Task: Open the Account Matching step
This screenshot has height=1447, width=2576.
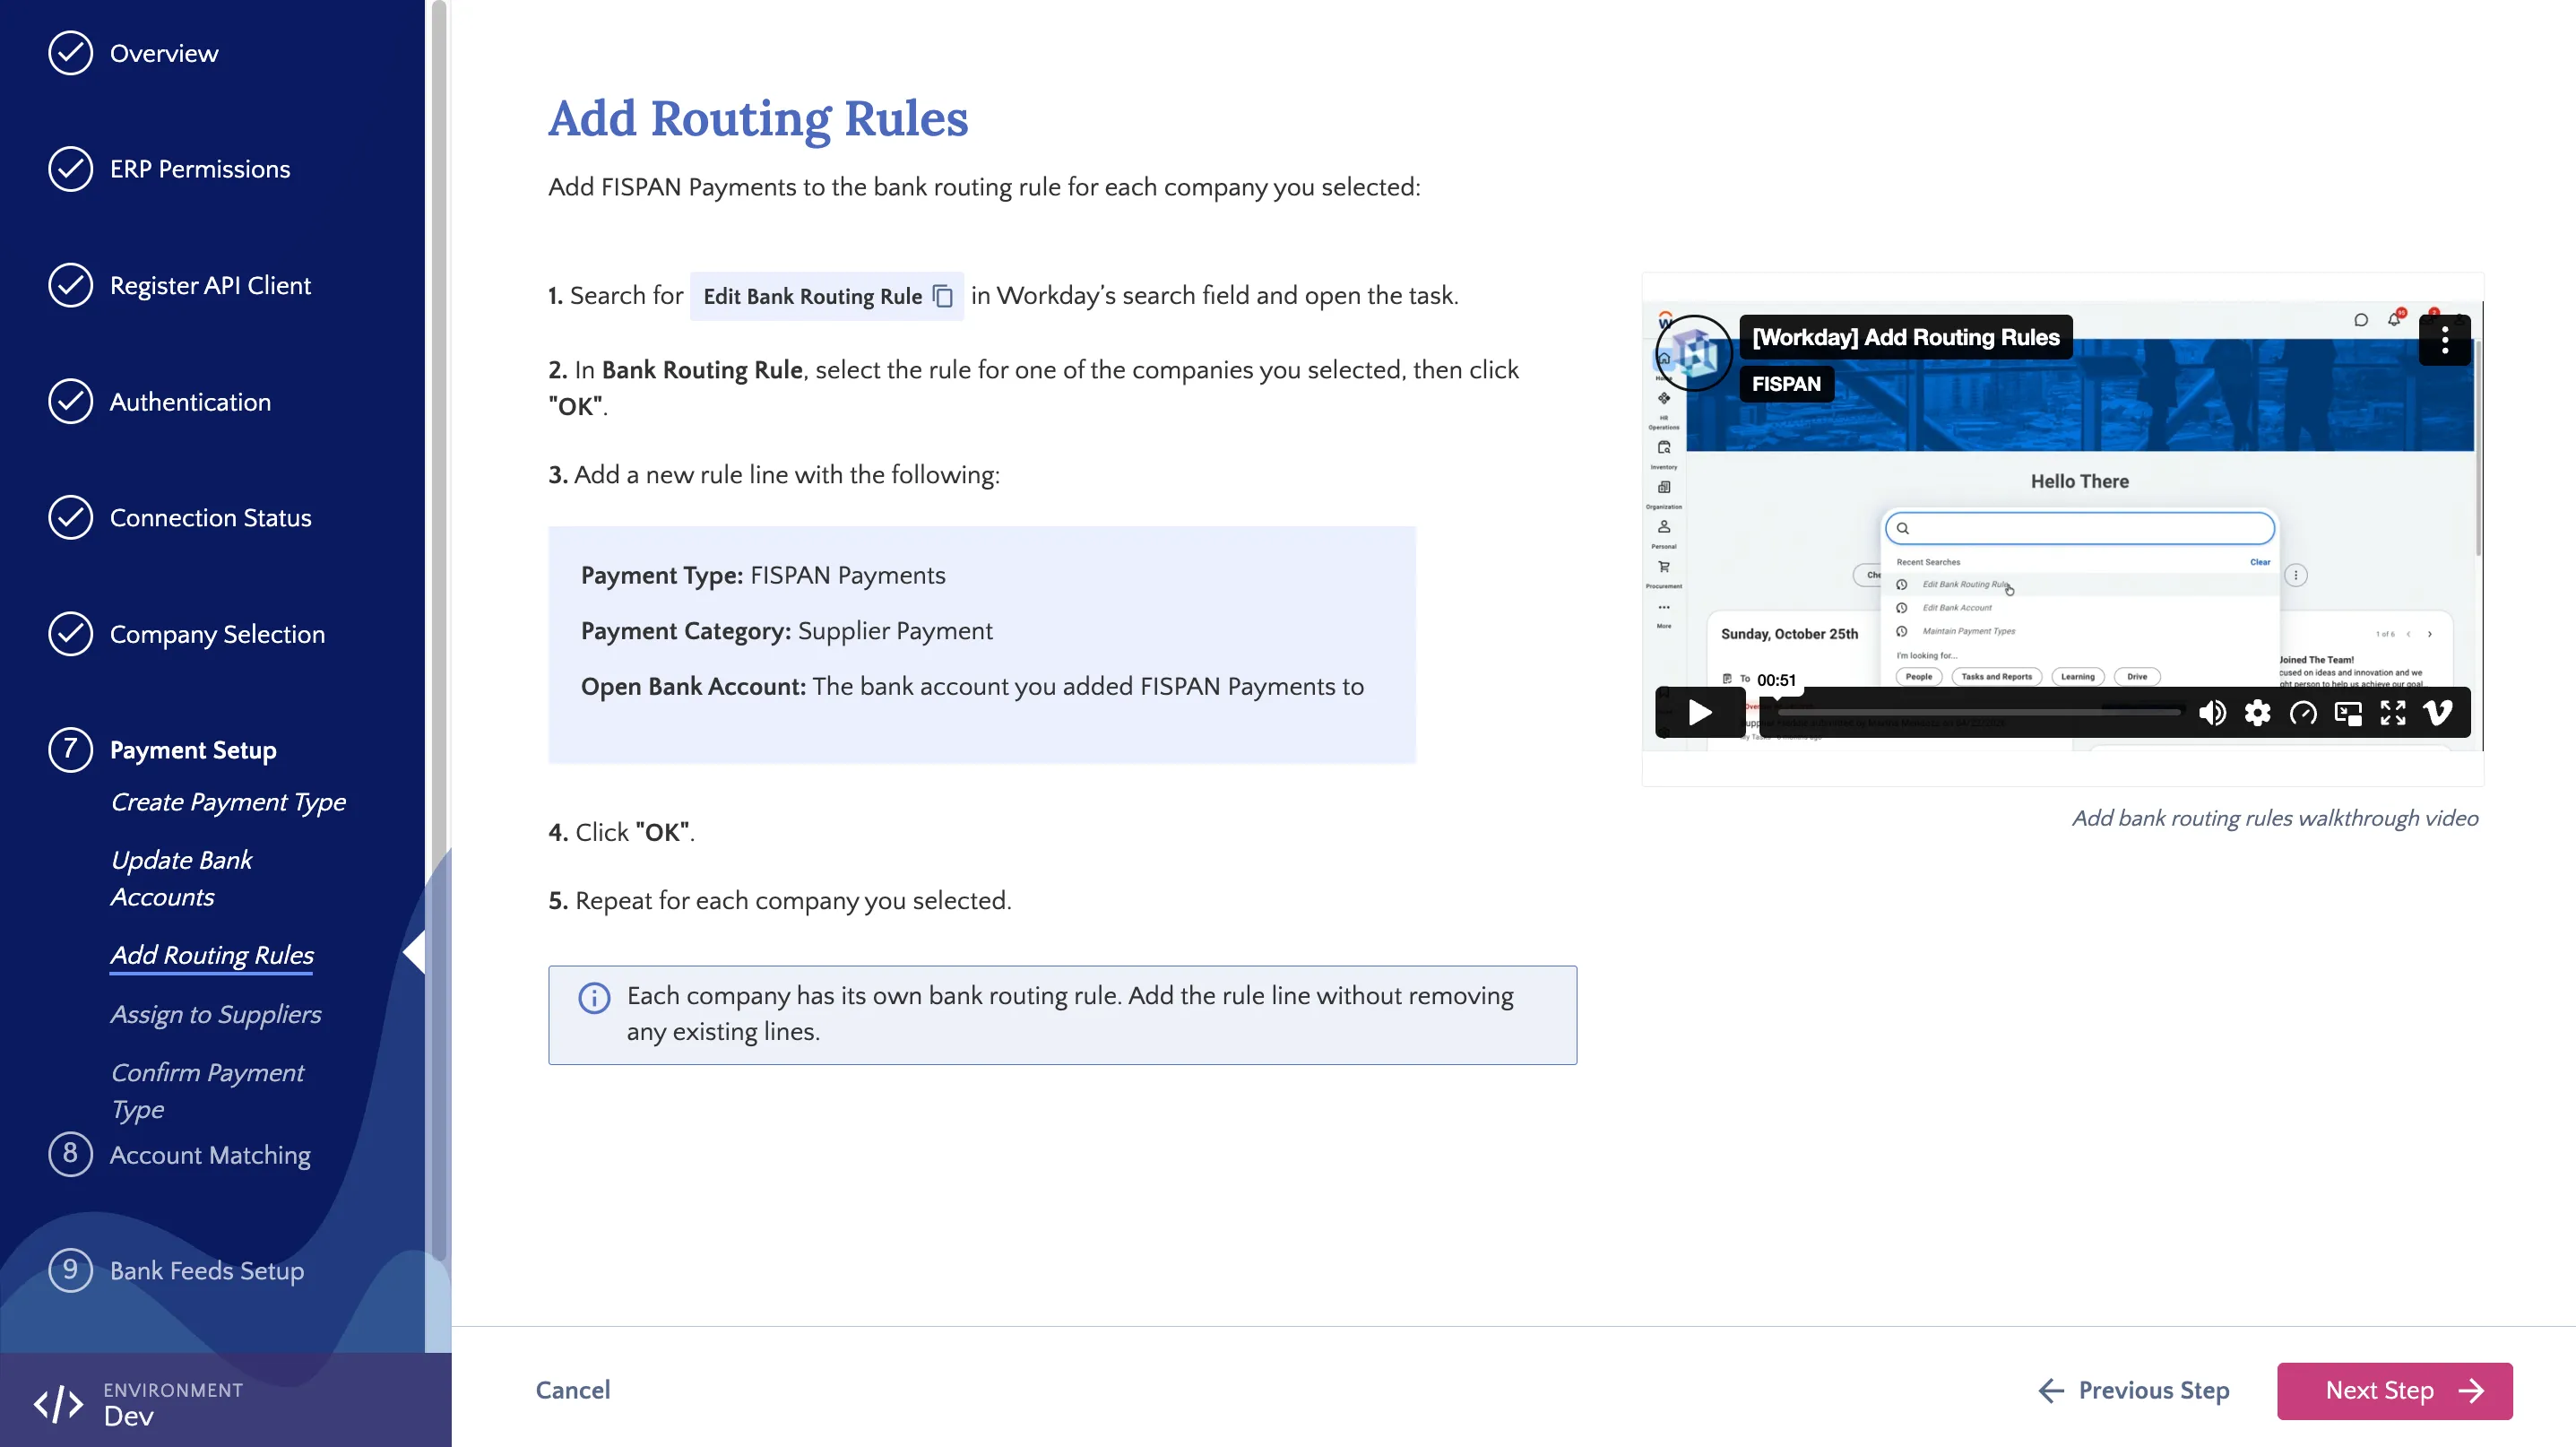Action: tap(210, 1155)
